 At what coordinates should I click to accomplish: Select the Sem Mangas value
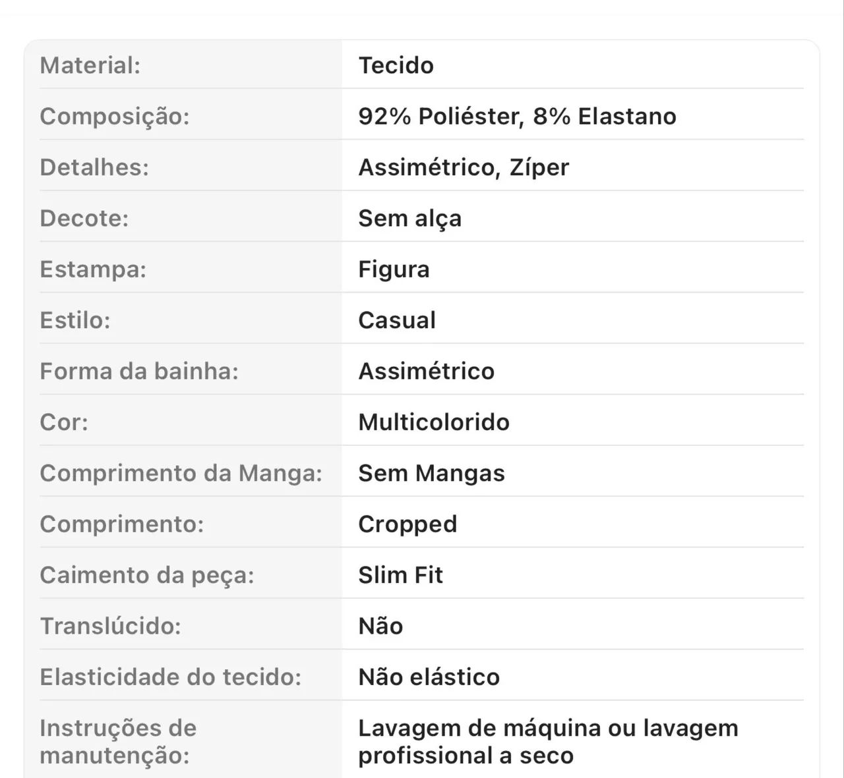pyautogui.click(x=431, y=474)
